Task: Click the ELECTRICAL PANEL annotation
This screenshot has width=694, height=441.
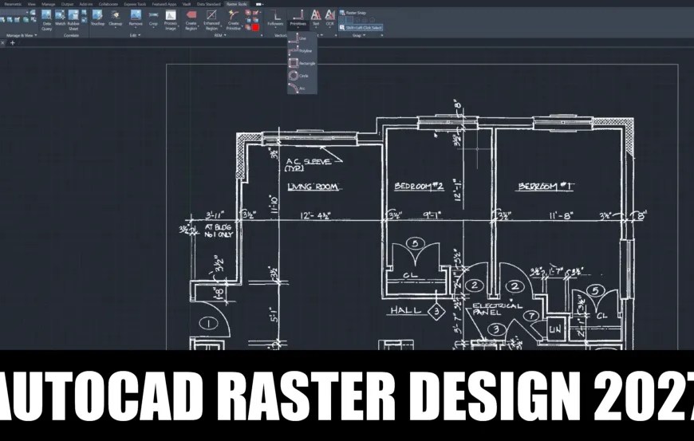Action: click(x=497, y=309)
